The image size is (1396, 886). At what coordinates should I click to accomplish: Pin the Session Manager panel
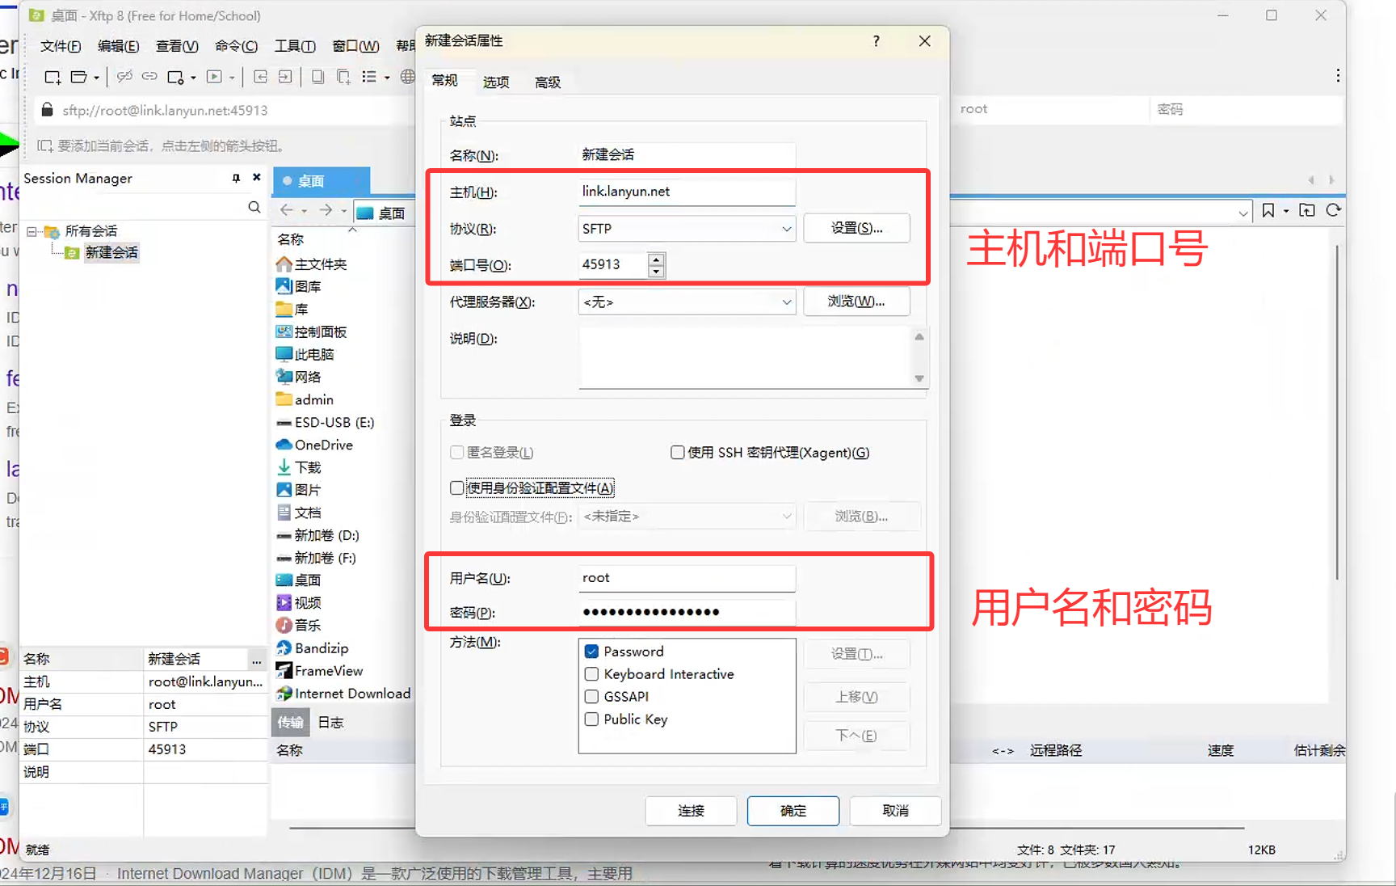(236, 178)
